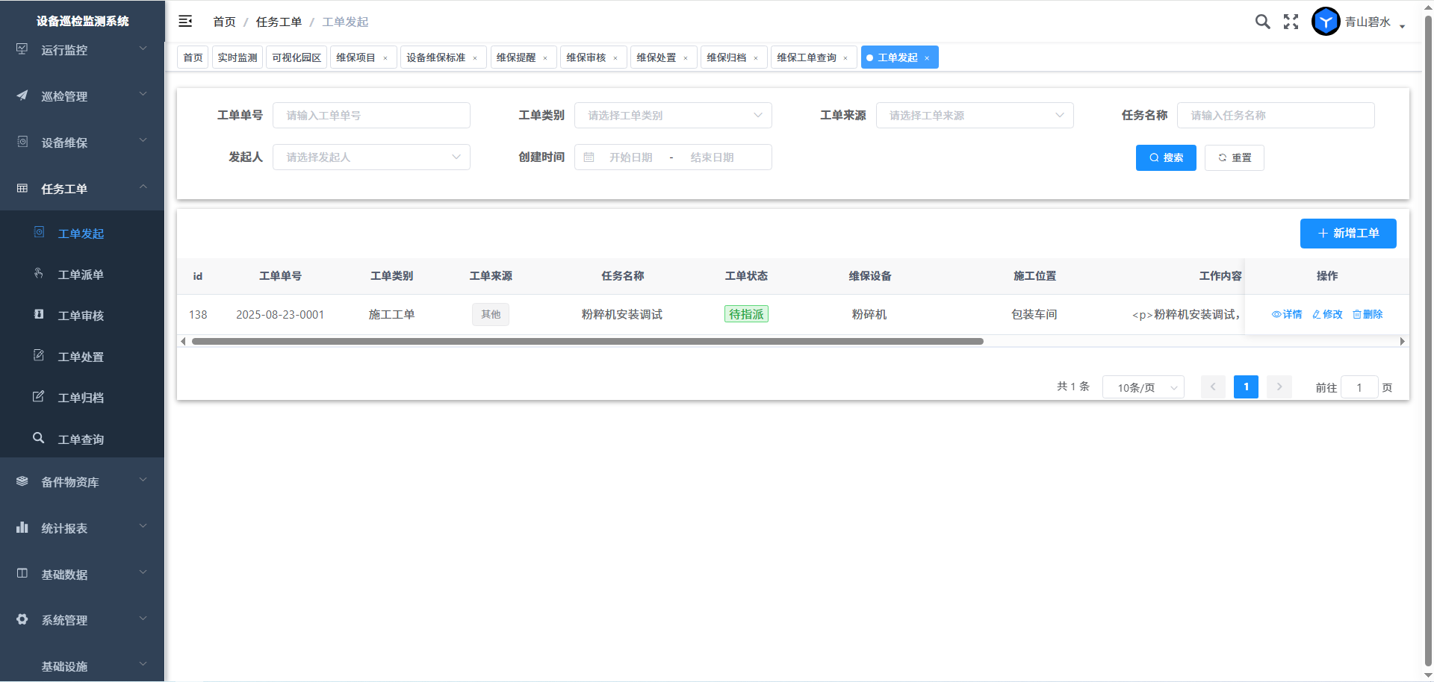Open the 工单类别 dropdown
This screenshot has height=682, width=1434.
coord(672,116)
